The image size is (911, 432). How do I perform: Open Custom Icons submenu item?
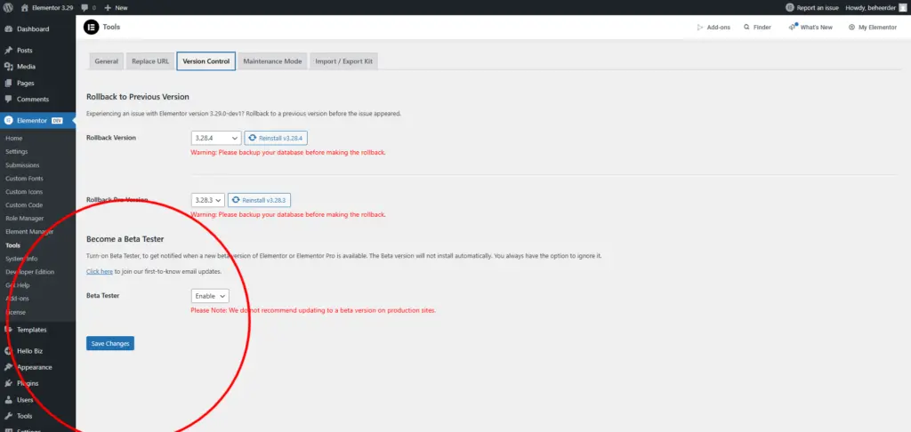click(24, 192)
